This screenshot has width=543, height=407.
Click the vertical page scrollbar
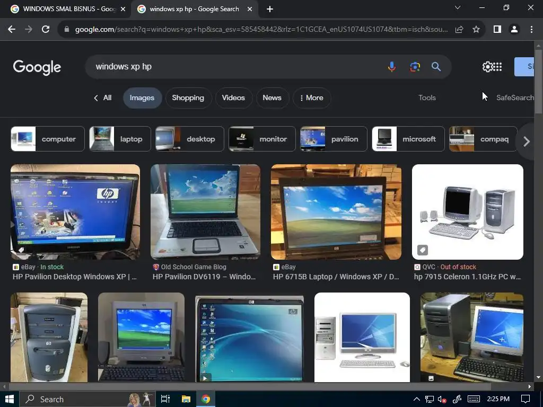(538, 82)
